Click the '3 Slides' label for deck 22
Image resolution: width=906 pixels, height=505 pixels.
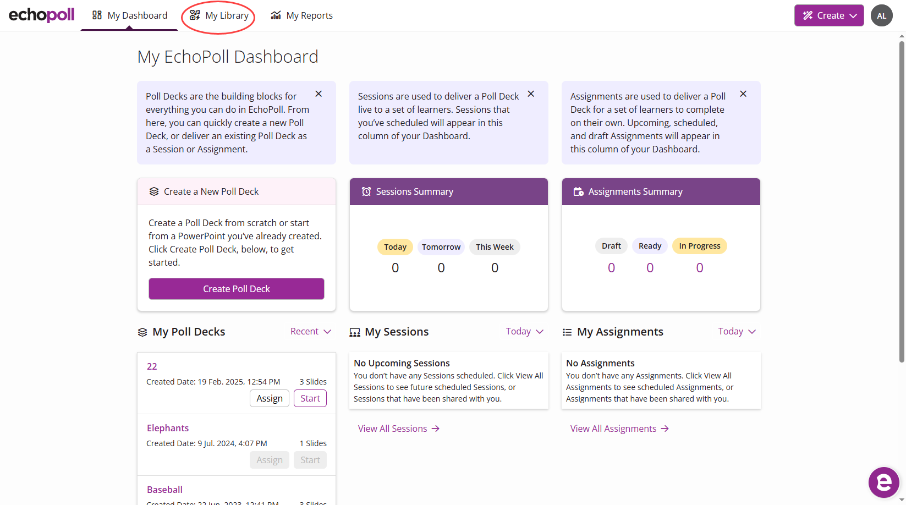pos(313,382)
